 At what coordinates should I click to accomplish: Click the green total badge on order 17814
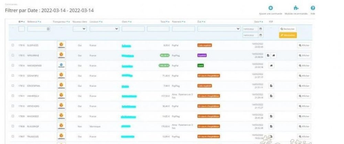coord(164,66)
